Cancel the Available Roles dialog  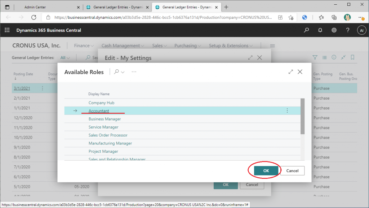pos(292,170)
